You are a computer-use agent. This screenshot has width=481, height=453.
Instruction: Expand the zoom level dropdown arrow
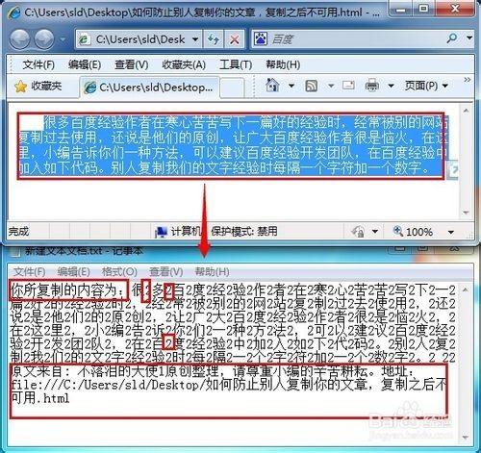(x=451, y=232)
